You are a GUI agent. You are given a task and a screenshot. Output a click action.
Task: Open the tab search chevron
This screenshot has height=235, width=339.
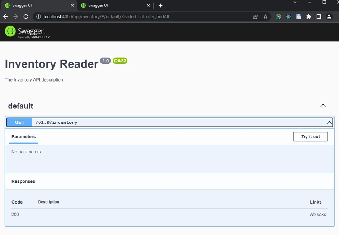[295, 2]
